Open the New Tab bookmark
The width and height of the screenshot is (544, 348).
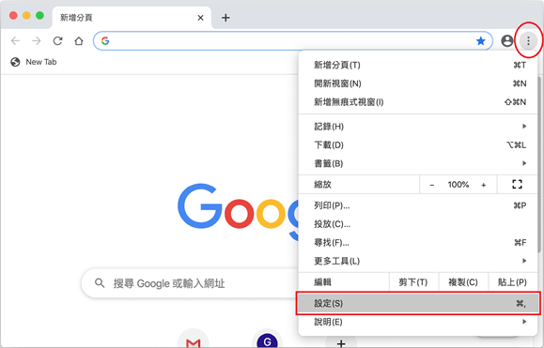coord(34,62)
